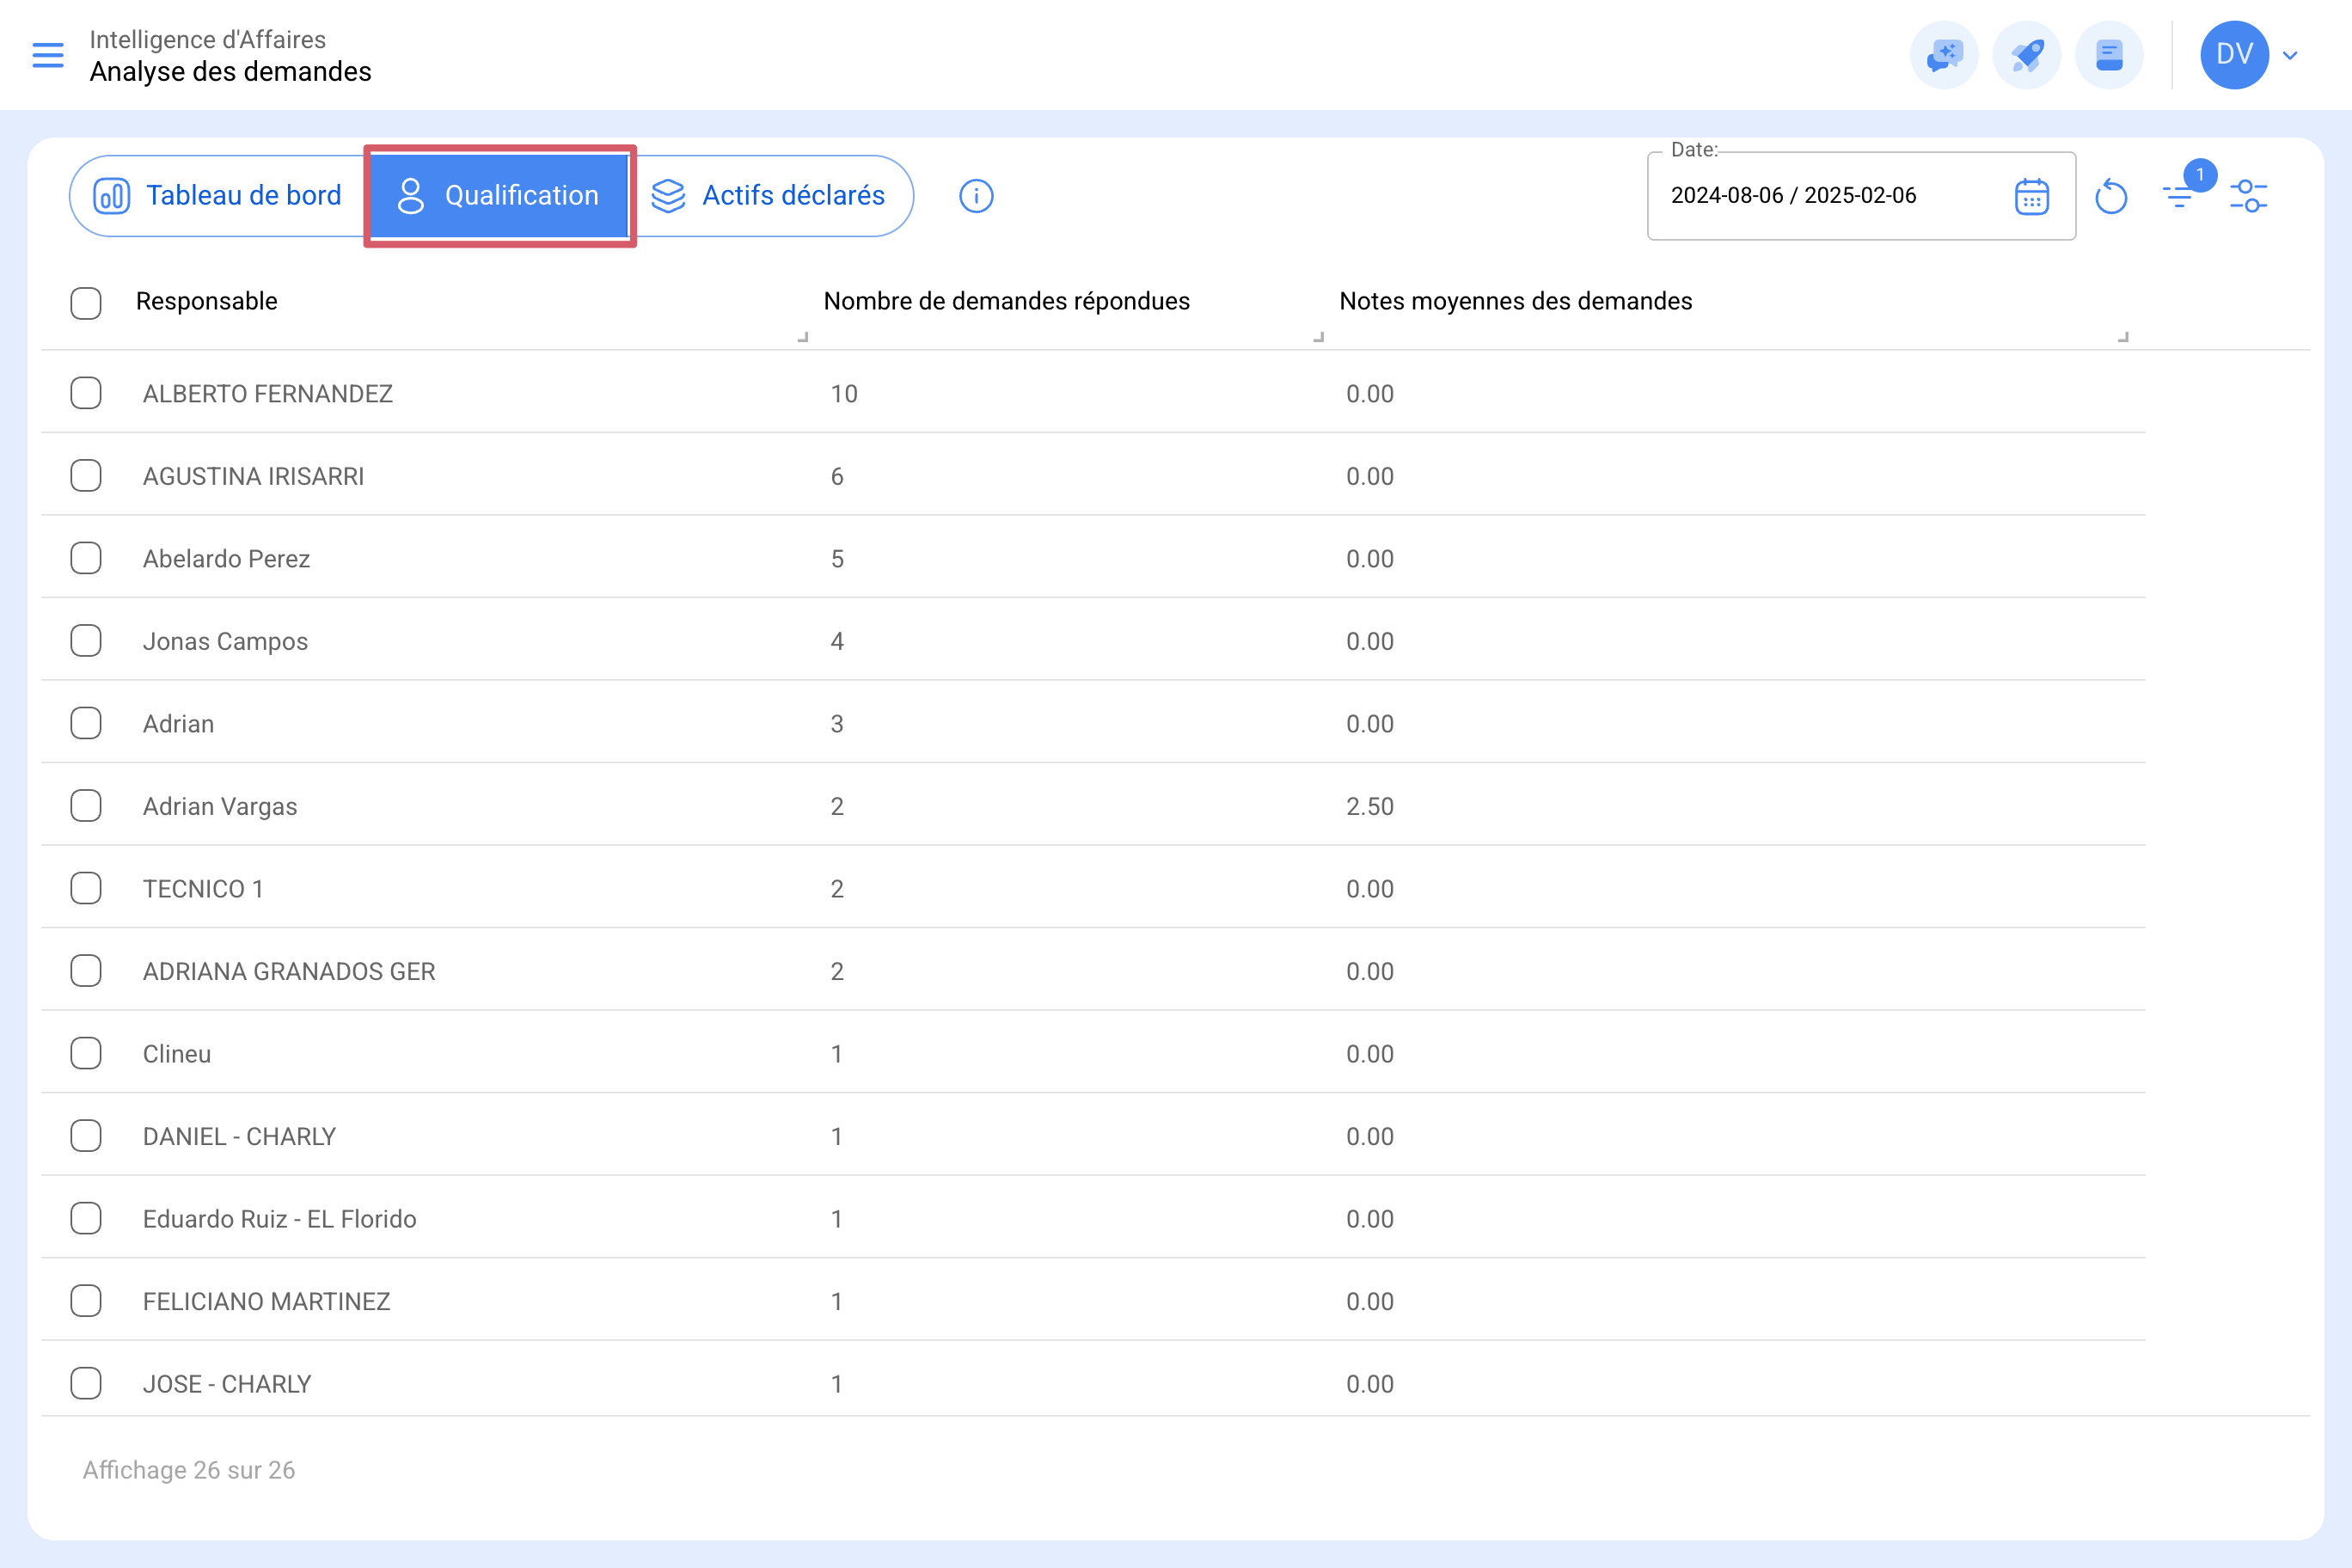Click the ALBERTO FERNANDEZ name cell
The height and width of the screenshot is (1568, 2352).
[268, 394]
